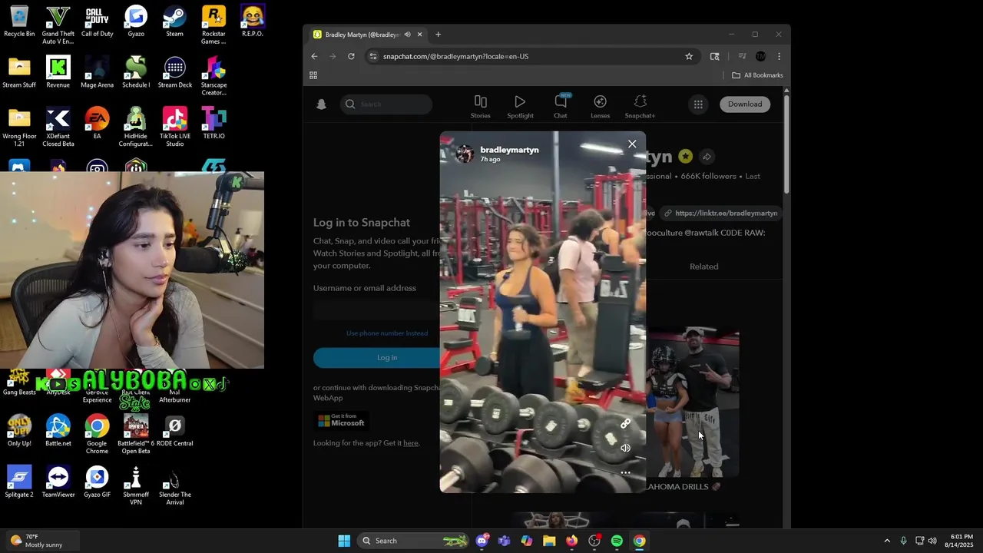Bookmark this page with the star
This screenshot has width=983, height=553.
(689, 56)
